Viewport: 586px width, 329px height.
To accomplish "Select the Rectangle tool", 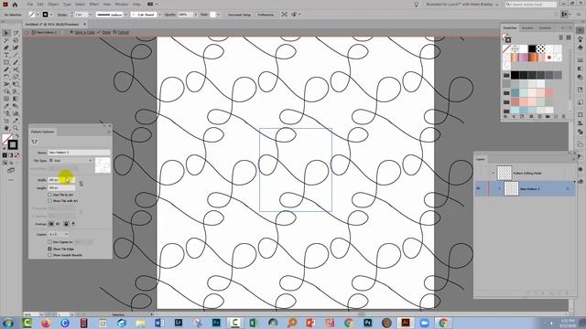I will coord(6,62).
